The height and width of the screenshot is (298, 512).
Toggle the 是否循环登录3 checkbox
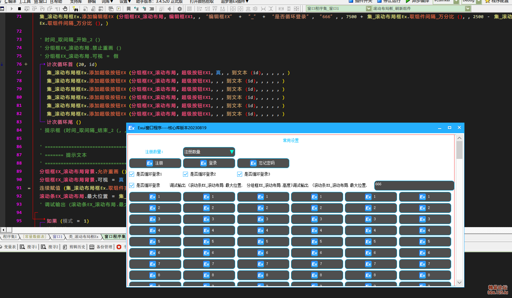pyautogui.click(x=240, y=174)
